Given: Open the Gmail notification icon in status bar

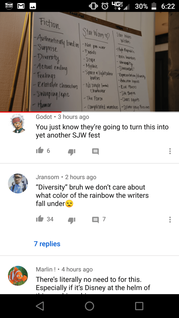Looking at the screenshot, I should click(21, 6).
